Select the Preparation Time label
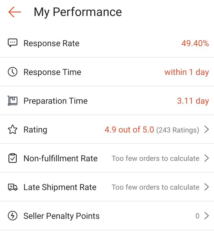Image resolution: width=214 pixels, height=241 pixels. (55, 101)
